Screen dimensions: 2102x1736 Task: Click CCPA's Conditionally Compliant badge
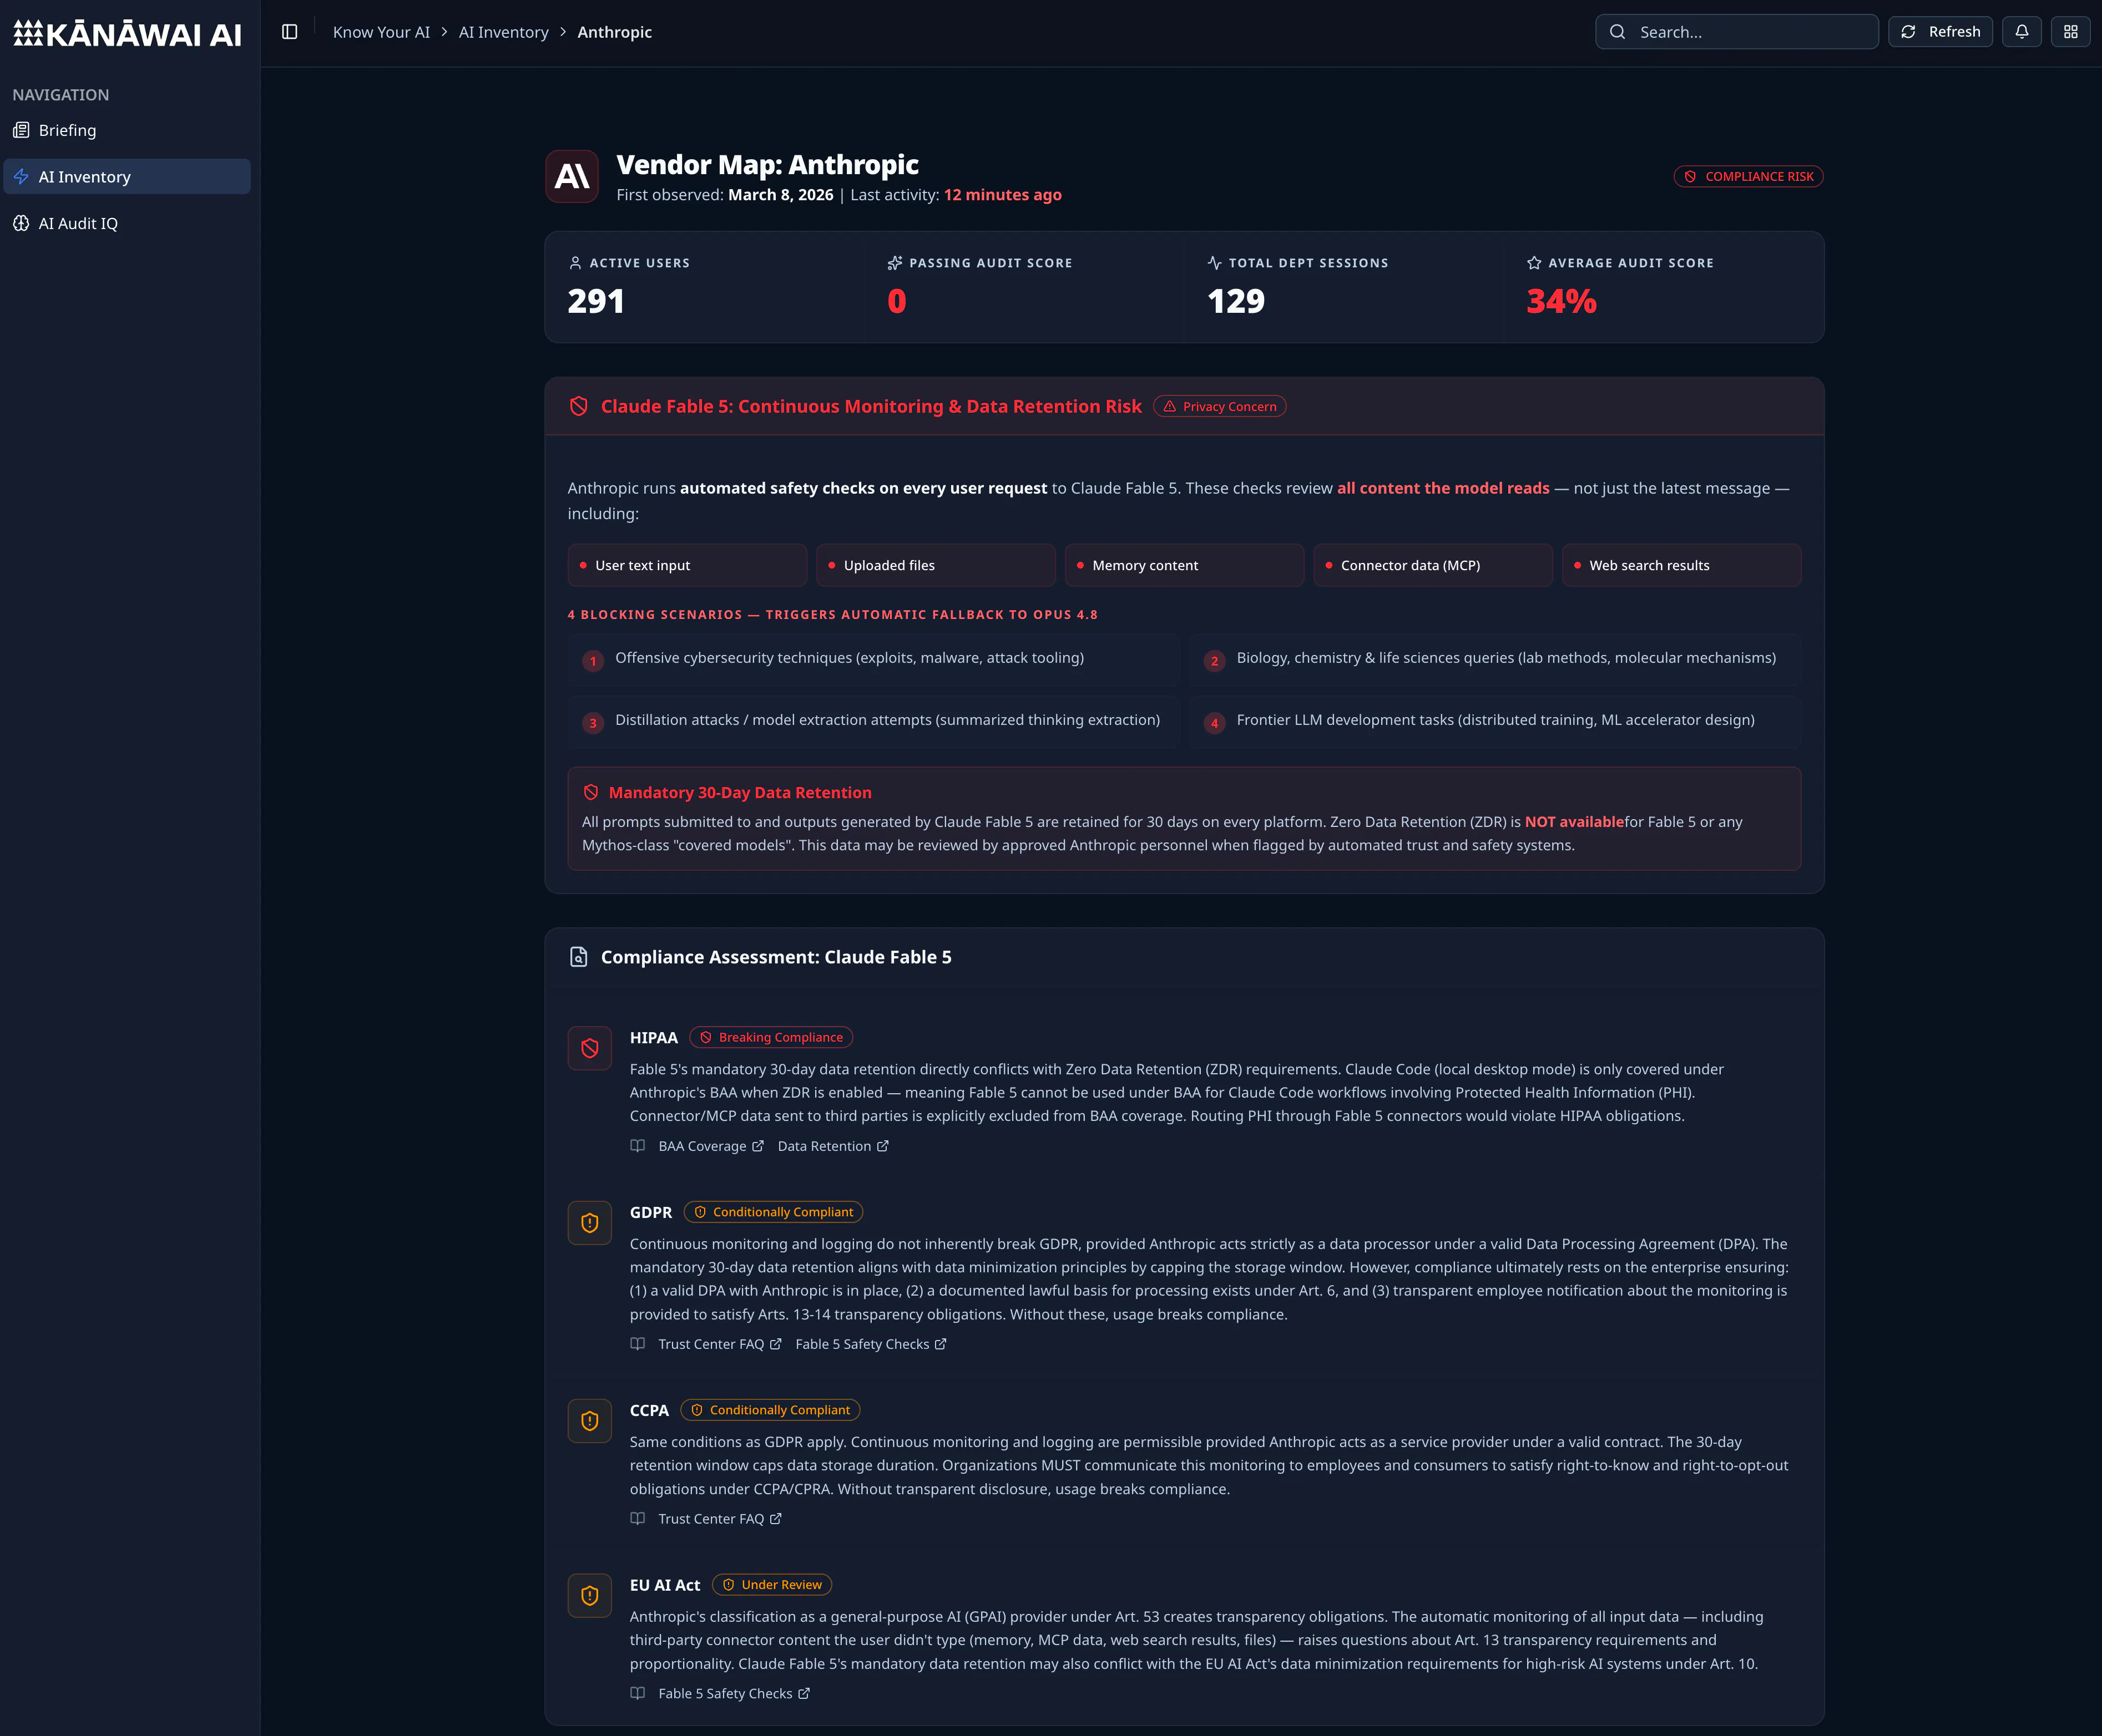pos(770,1411)
